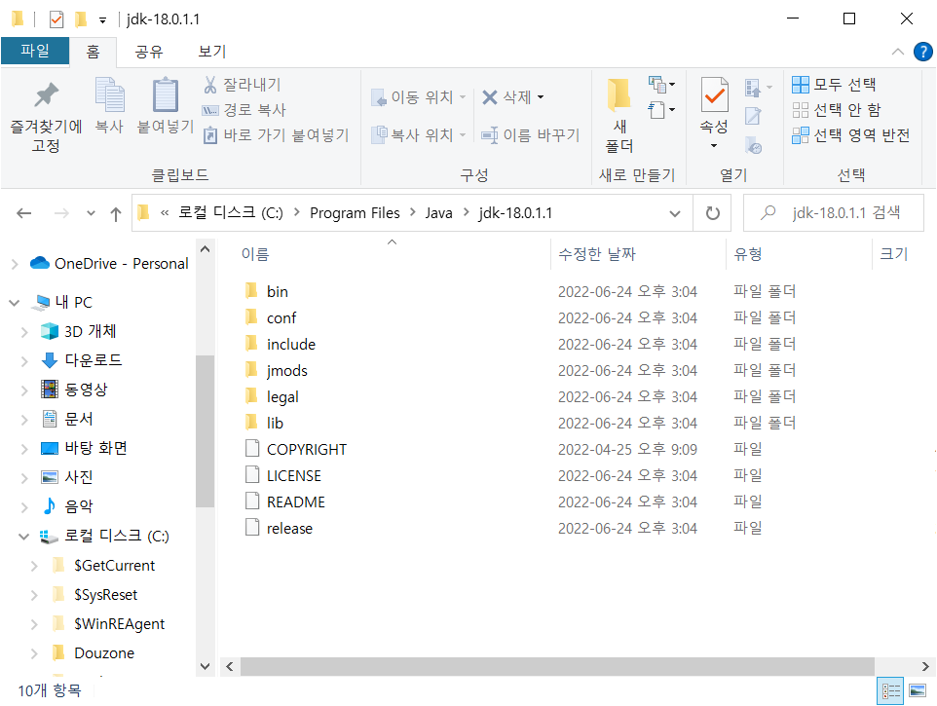Select the bin folder
This screenshot has width=937, height=706.
point(278,291)
